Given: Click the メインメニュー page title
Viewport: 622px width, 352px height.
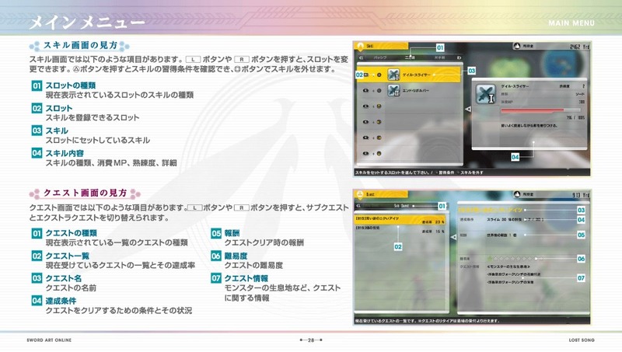Looking at the screenshot, I should (87, 23).
